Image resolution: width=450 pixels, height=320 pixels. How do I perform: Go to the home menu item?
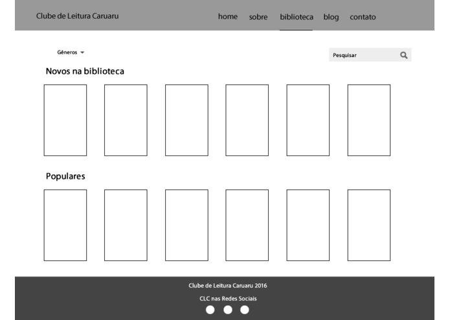[x=228, y=16]
